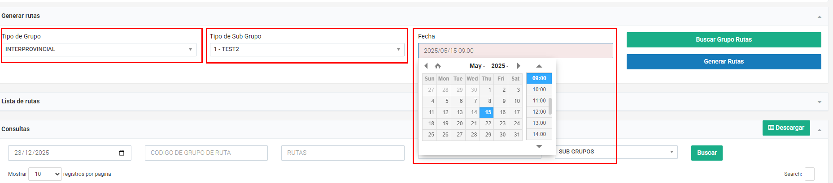Go to next month in calendar

(x=519, y=66)
